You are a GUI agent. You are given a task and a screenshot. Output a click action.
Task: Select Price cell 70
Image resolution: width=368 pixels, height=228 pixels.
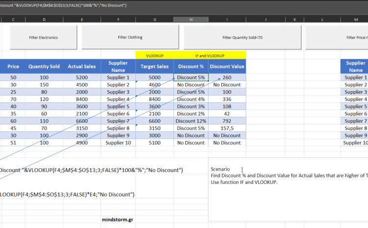point(13,99)
